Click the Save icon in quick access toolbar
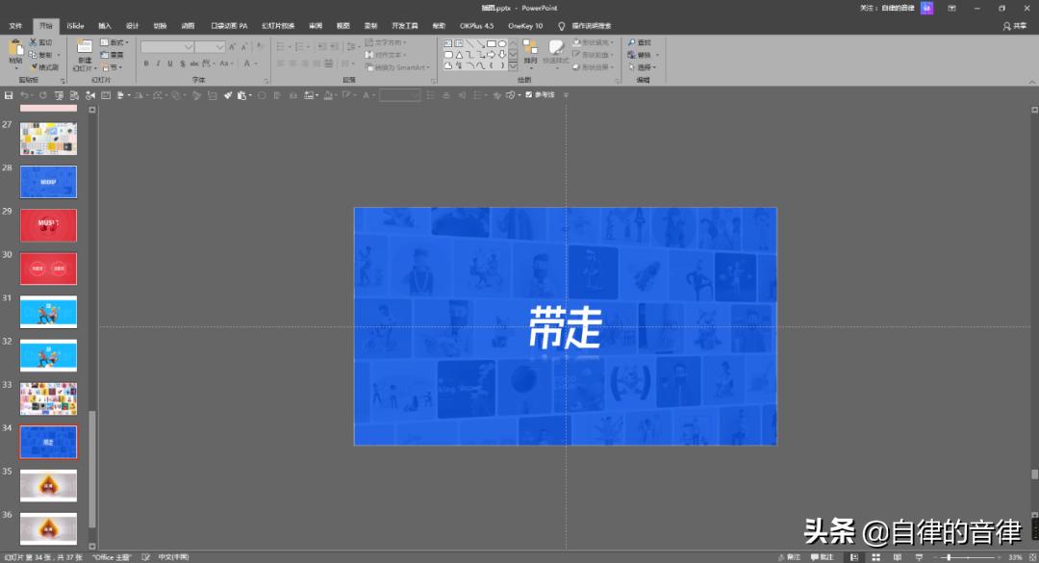Screen dimensions: 1039x563 (x=9, y=95)
